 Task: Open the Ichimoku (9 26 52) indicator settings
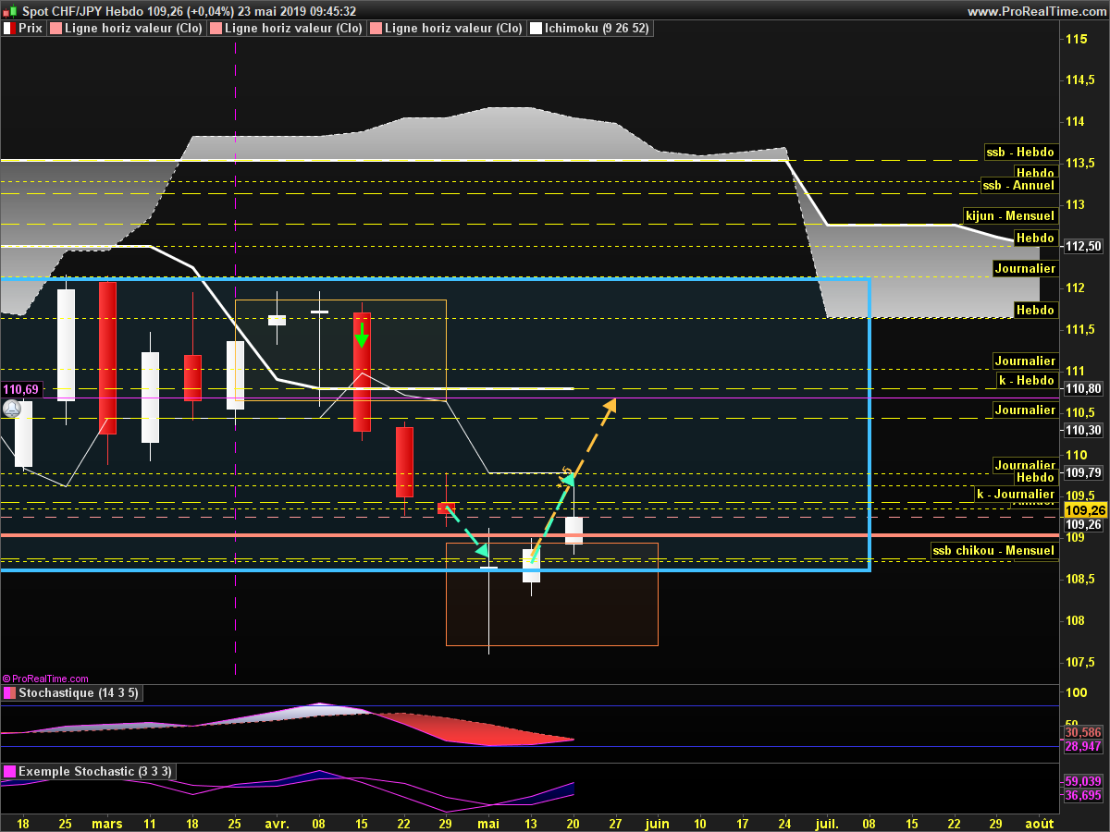tap(597, 29)
